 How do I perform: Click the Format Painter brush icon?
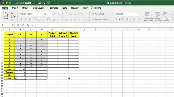[12, 20]
